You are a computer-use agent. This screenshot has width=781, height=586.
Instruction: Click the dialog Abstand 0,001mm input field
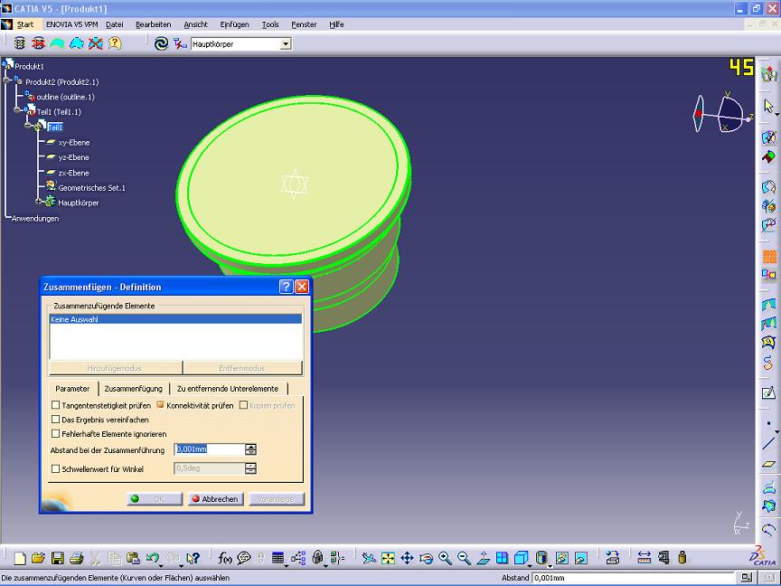[x=210, y=449]
